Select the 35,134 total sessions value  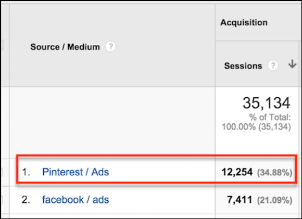click(267, 103)
